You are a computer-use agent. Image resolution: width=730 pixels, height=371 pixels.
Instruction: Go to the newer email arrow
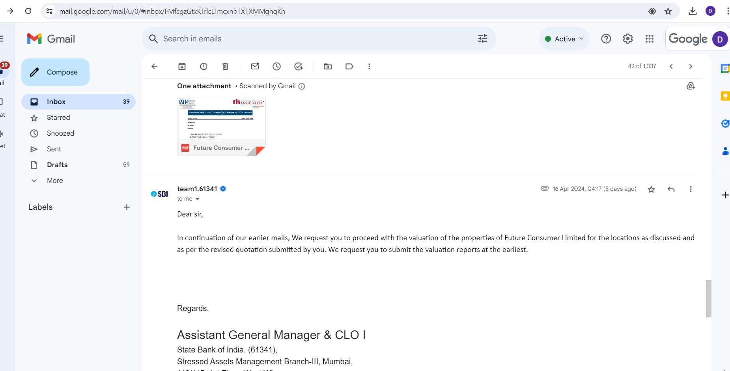click(671, 66)
